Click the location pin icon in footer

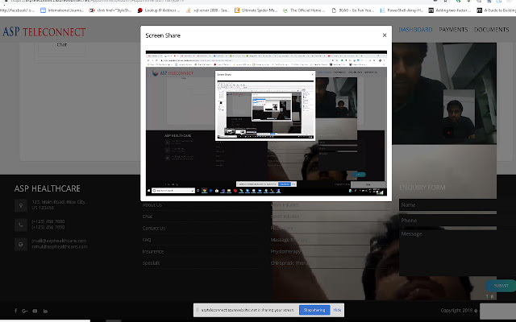pyautogui.click(x=21, y=205)
